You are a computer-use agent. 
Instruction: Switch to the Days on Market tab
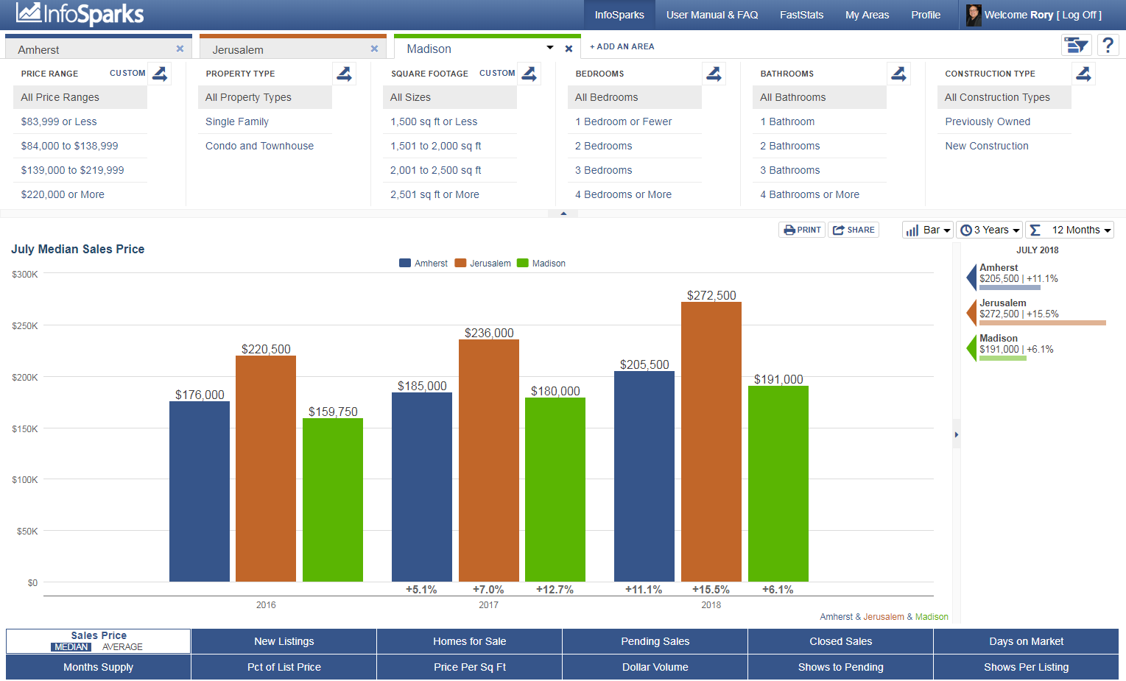1026,641
